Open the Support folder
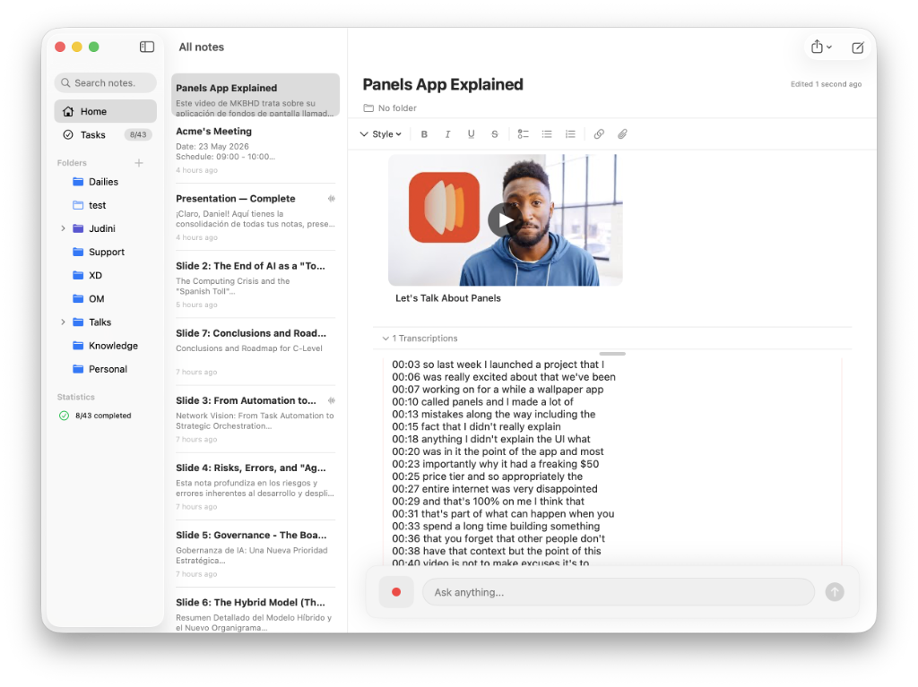The image size is (918, 687). 106,252
